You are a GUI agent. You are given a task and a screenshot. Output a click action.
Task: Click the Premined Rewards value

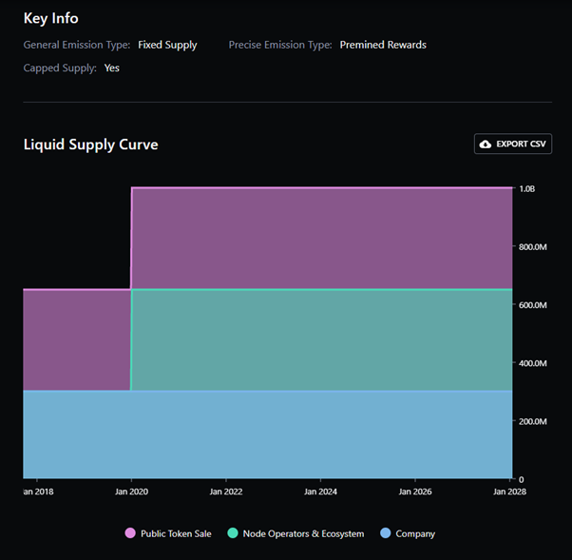tap(383, 45)
